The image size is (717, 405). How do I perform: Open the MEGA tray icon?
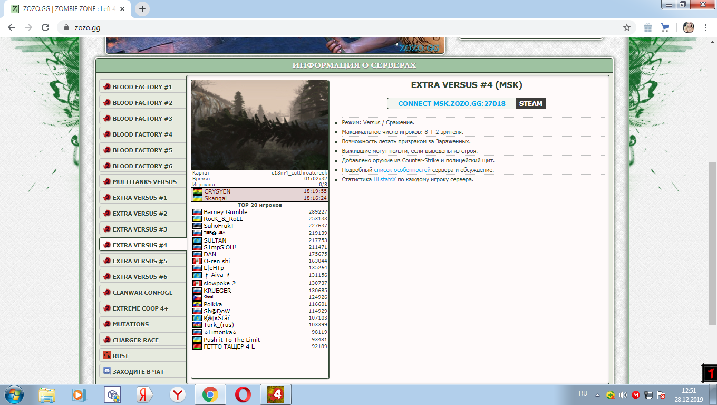pyautogui.click(x=636, y=394)
